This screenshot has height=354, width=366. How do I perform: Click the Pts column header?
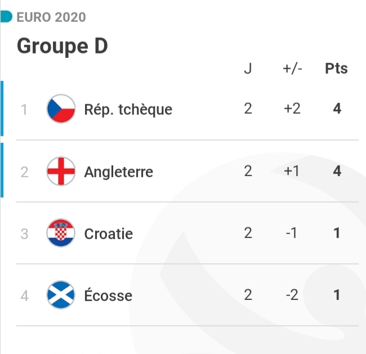[x=336, y=69]
